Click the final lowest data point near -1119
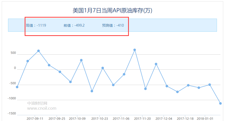 (x=220, y=103)
